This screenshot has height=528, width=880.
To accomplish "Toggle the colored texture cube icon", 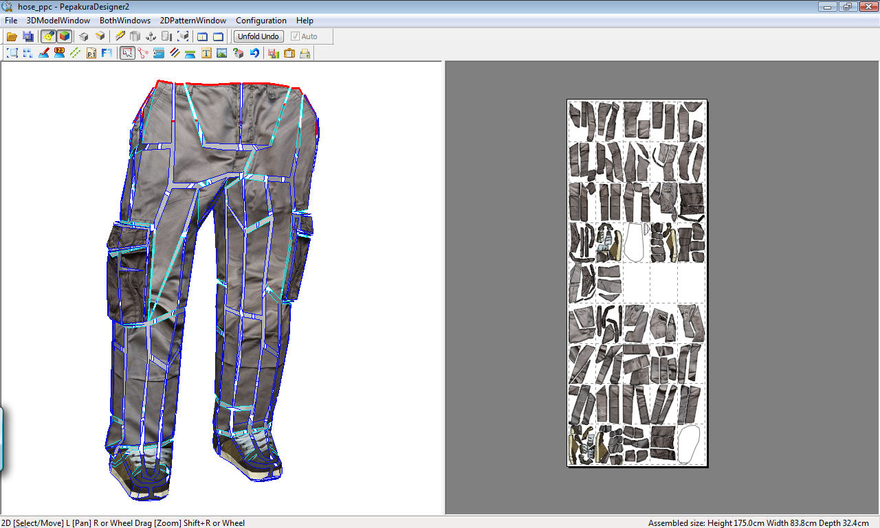I will pos(65,36).
